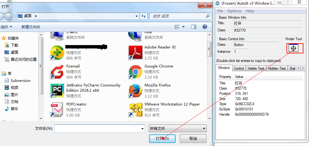Select the VMware Workstation 12 Player shortcut
Screen dimensions: 309x146
(135, 110)
